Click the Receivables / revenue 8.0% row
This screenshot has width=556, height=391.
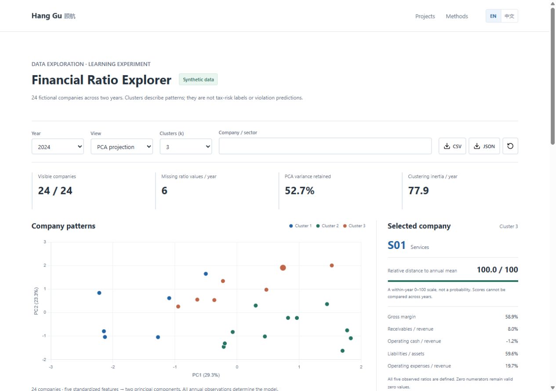pyautogui.click(x=453, y=329)
